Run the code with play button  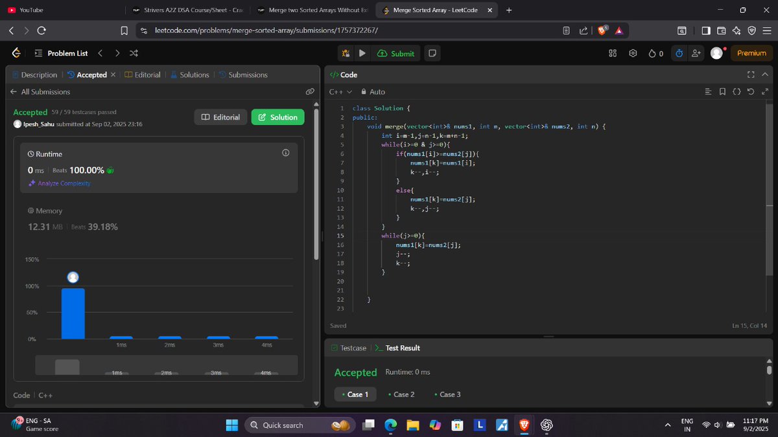coord(362,53)
